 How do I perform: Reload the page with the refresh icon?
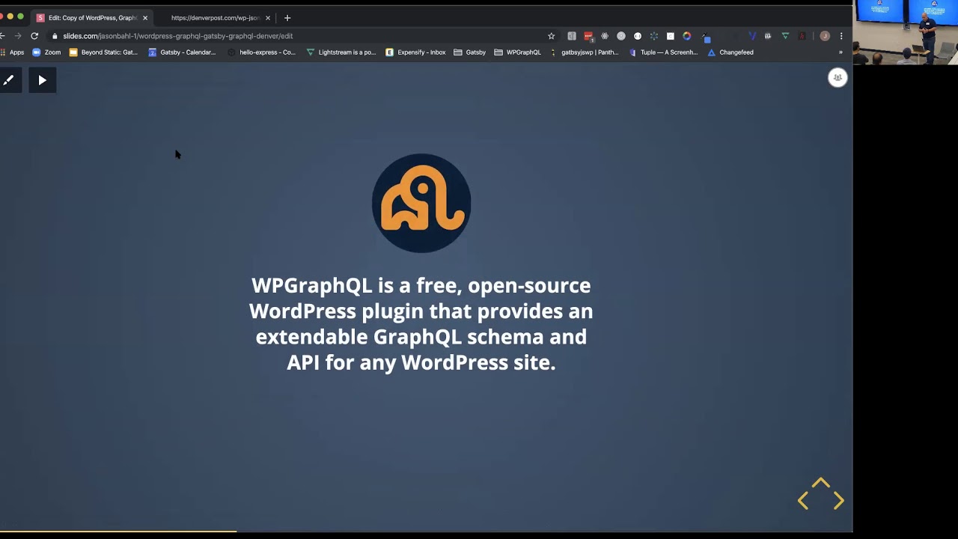(34, 36)
